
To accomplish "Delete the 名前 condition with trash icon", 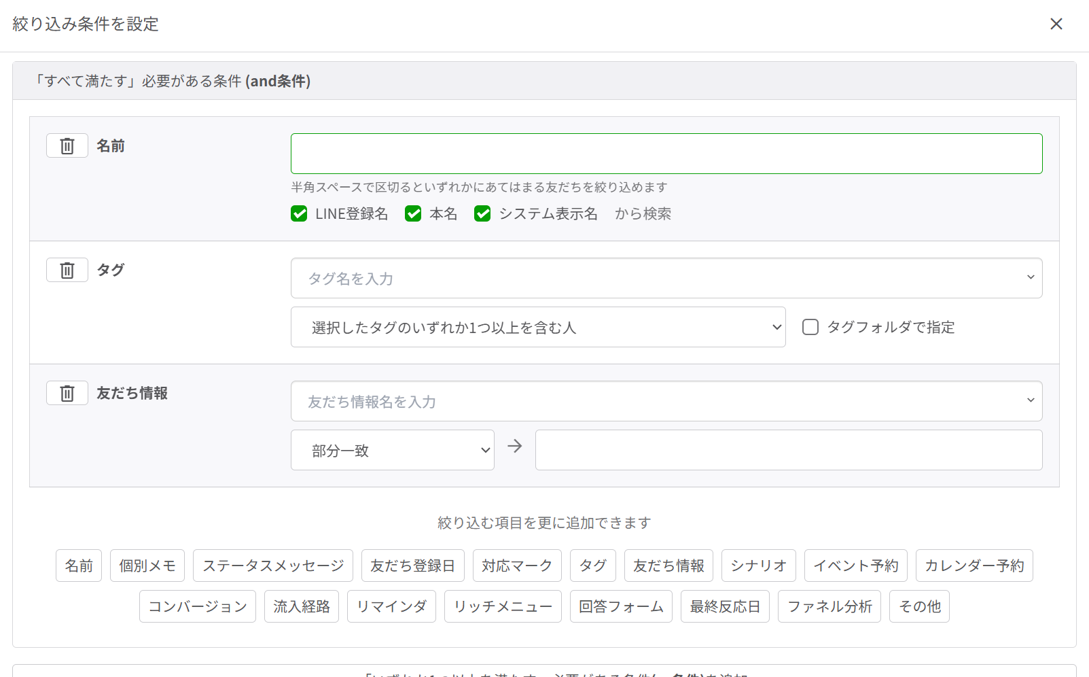I will click(x=67, y=146).
